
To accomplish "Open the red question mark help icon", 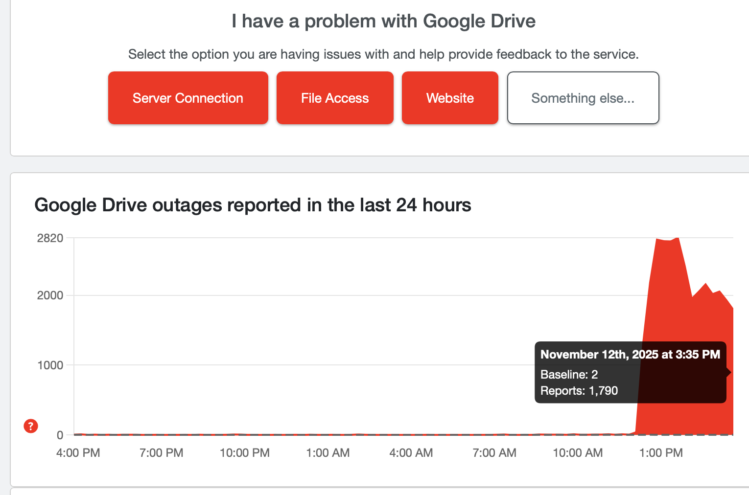I will pos(30,426).
